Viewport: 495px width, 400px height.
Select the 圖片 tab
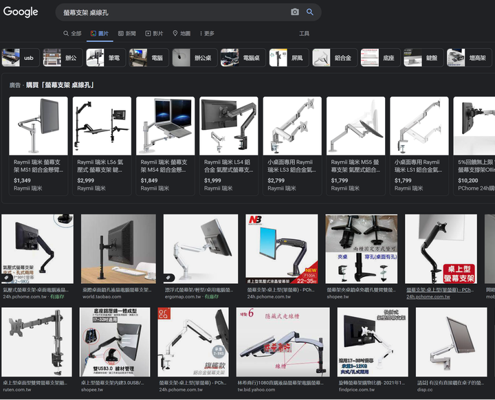point(100,34)
